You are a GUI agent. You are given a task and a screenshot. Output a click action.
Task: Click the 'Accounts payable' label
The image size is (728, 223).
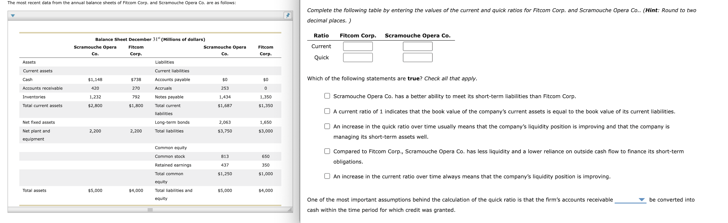tap(172, 80)
